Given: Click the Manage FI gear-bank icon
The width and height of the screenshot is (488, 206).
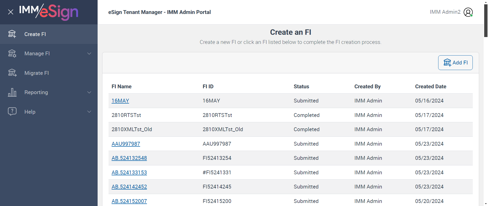Looking at the screenshot, I should (x=12, y=54).
